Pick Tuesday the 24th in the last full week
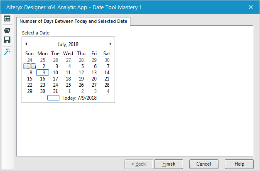 tap(55, 85)
